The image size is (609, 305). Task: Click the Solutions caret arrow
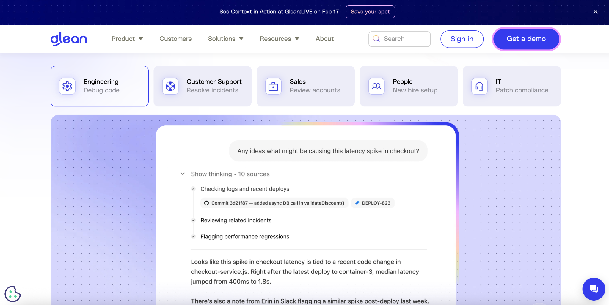(x=241, y=39)
